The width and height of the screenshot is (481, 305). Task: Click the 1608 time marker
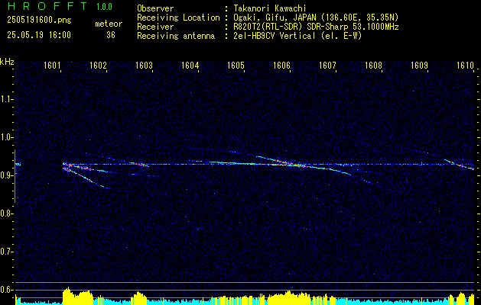click(x=373, y=65)
